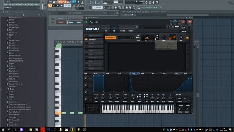The image size is (234, 132).
Task: Enable the CHORUS effect in FX rack list
Action: [86, 51]
